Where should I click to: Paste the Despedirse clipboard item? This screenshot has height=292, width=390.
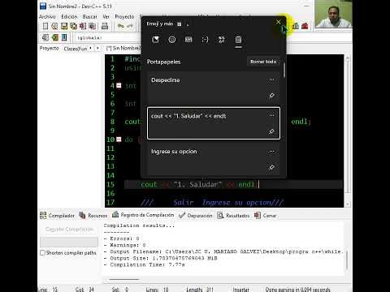pos(214,88)
